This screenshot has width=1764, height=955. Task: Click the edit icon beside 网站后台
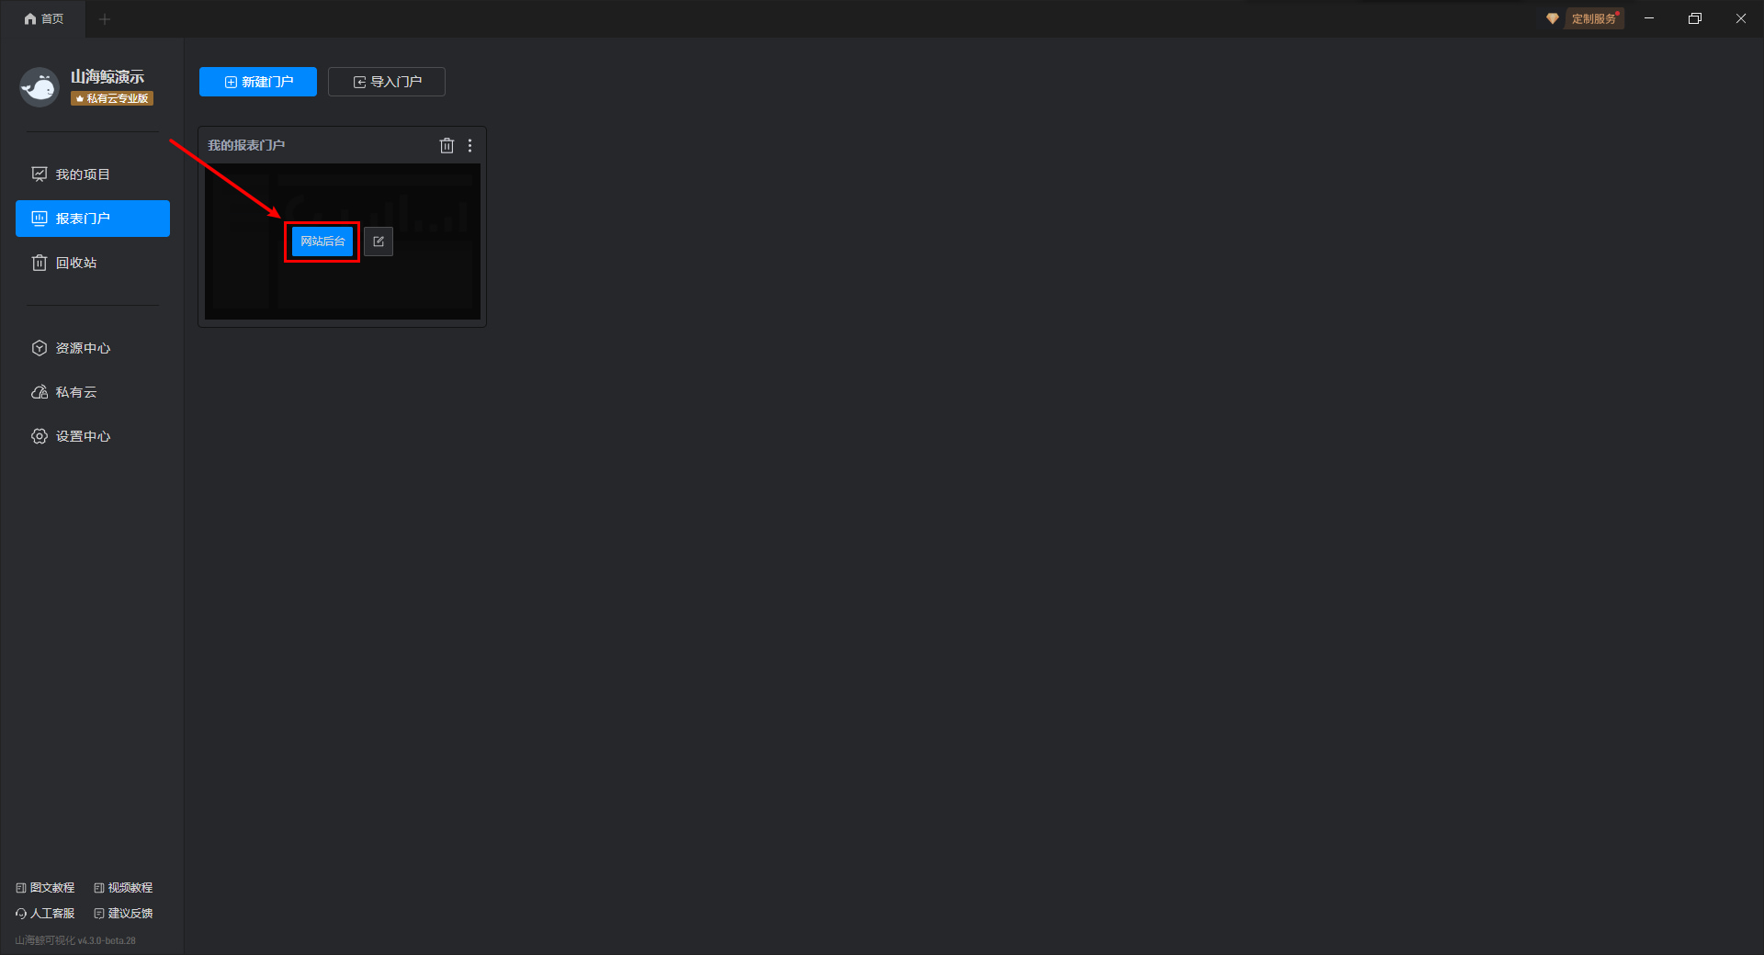(x=379, y=242)
